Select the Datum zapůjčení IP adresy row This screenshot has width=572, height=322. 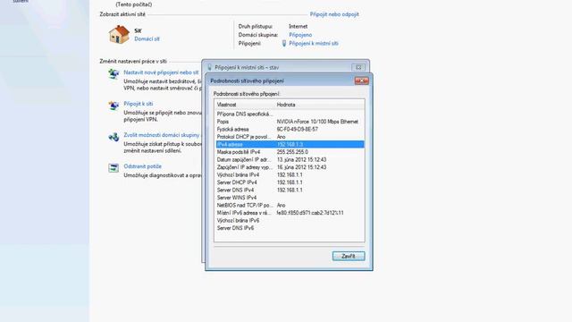(290, 159)
